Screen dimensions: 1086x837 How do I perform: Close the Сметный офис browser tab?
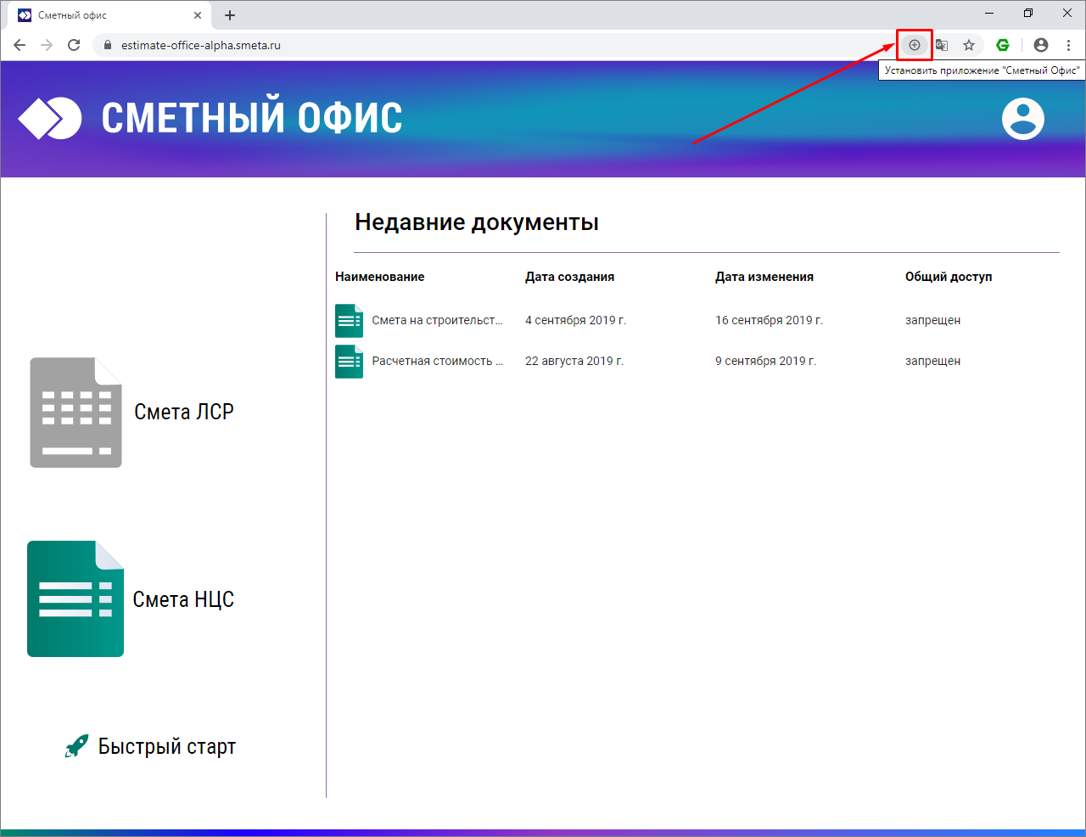(198, 15)
